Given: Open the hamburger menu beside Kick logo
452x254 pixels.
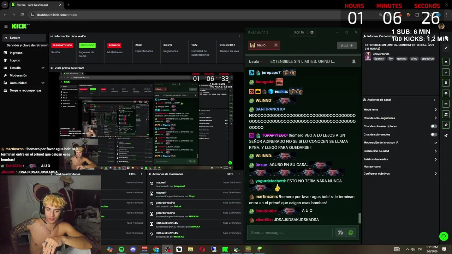Looking at the screenshot, I should [6, 26].
